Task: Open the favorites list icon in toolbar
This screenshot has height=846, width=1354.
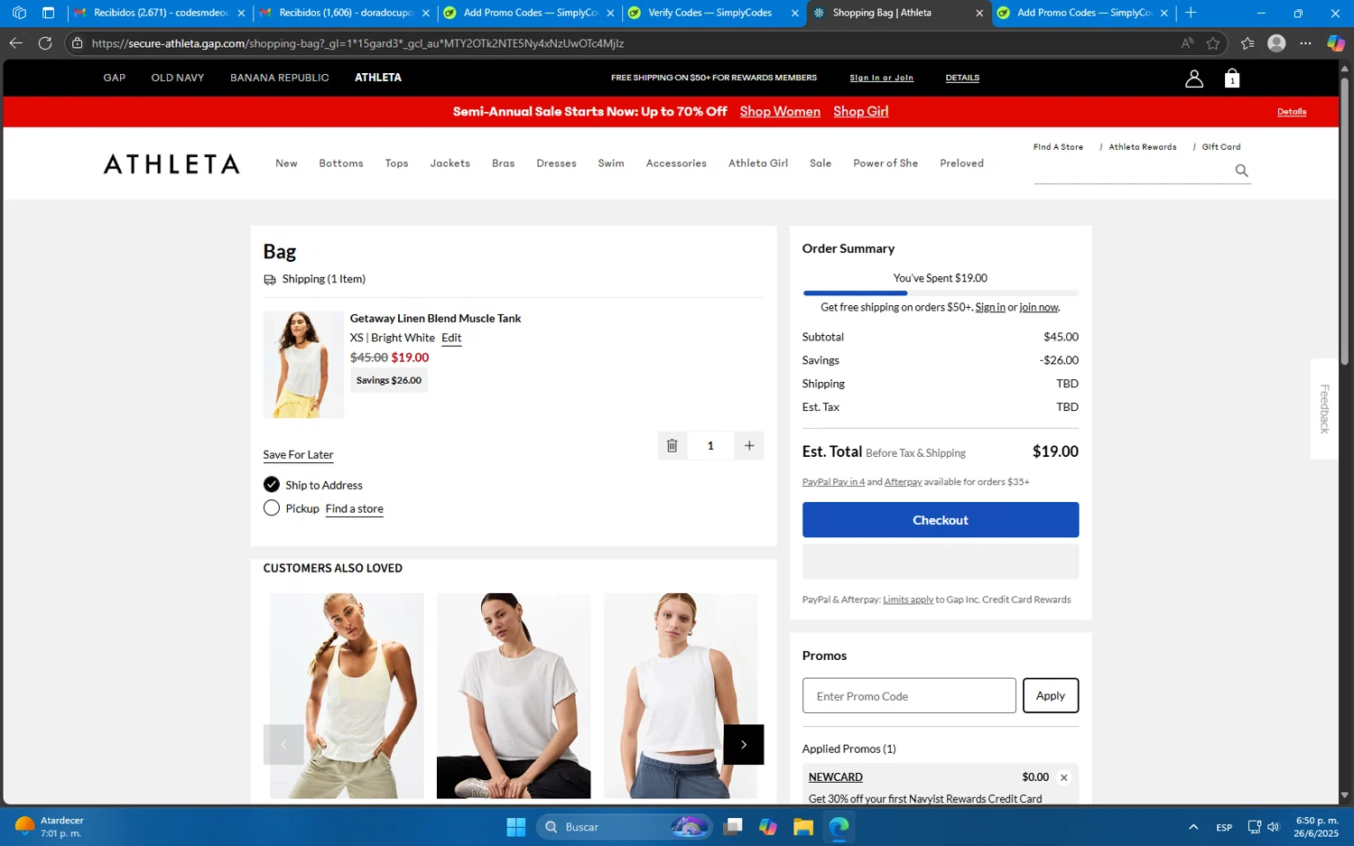Action: click(1247, 42)
